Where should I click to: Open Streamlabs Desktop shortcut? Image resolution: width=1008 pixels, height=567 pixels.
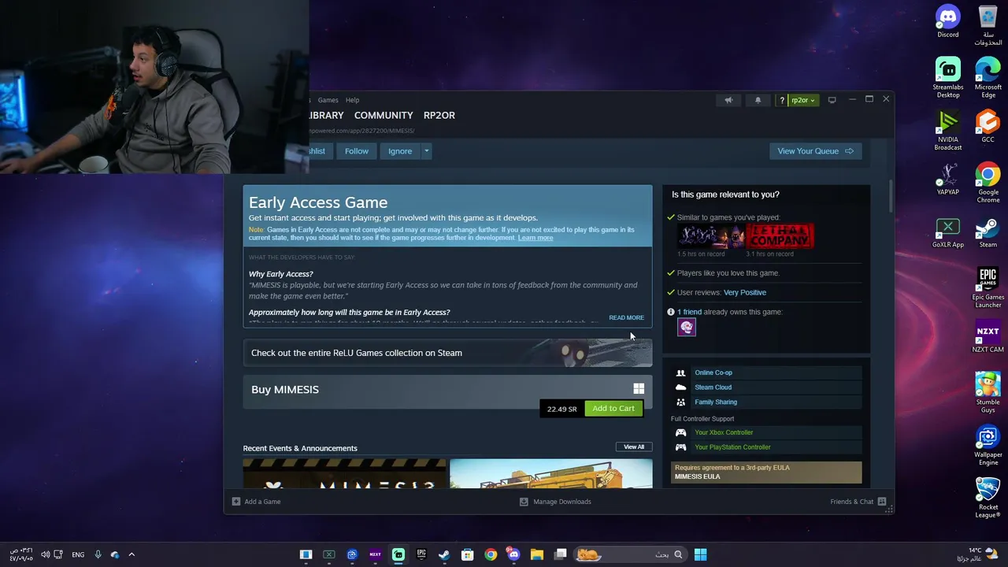point(948,78)
